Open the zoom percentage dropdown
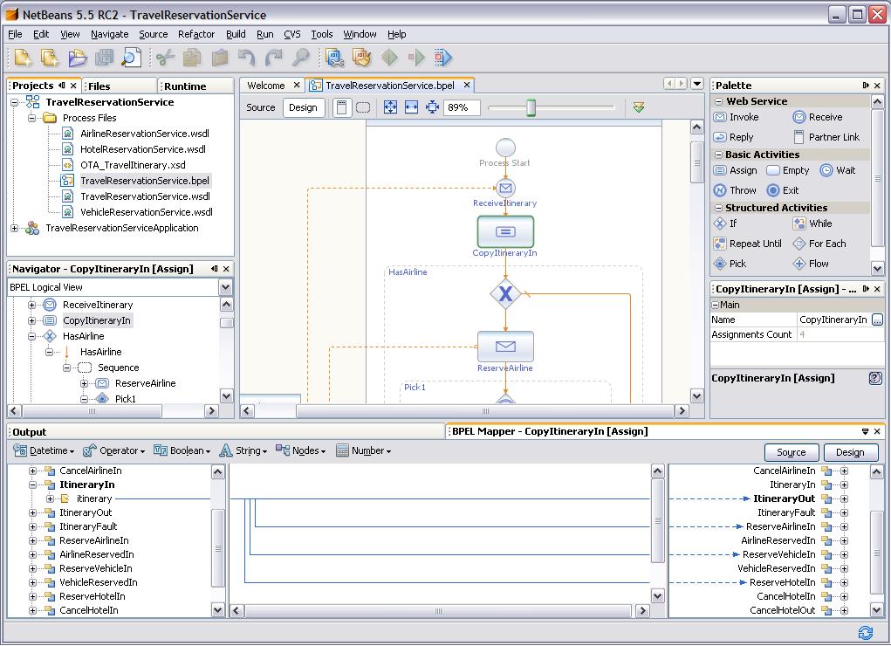The image size is (891, 646). [x=462, y=107]
